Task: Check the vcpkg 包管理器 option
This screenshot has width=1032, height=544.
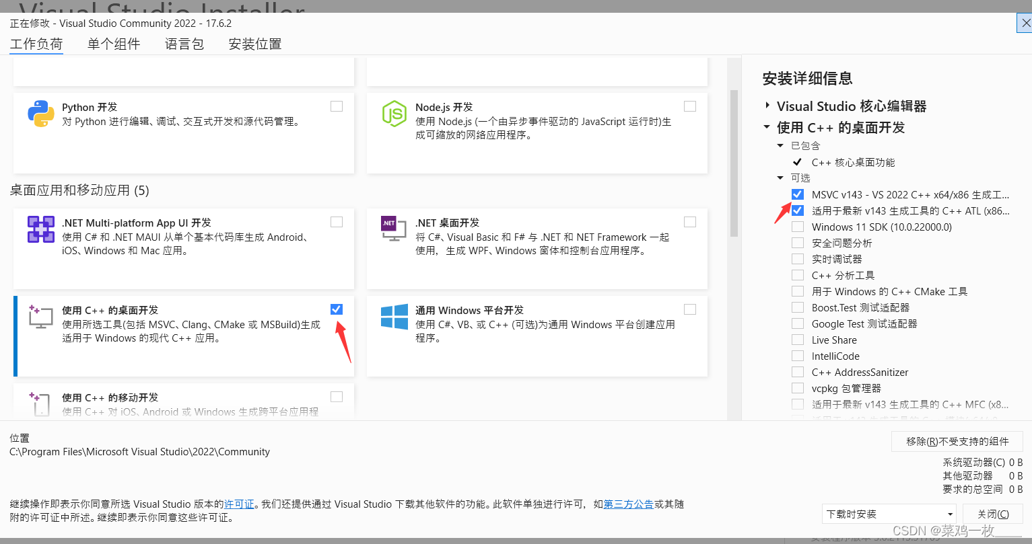Action: (798, 388)
